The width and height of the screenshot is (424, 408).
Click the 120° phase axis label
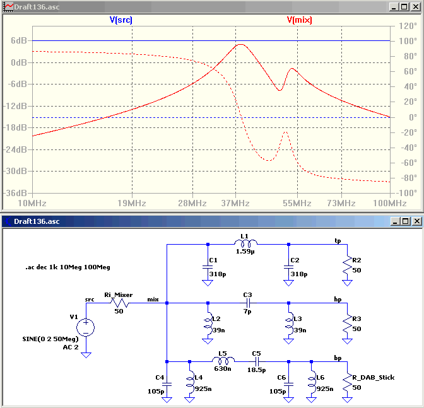click(408, 26)
